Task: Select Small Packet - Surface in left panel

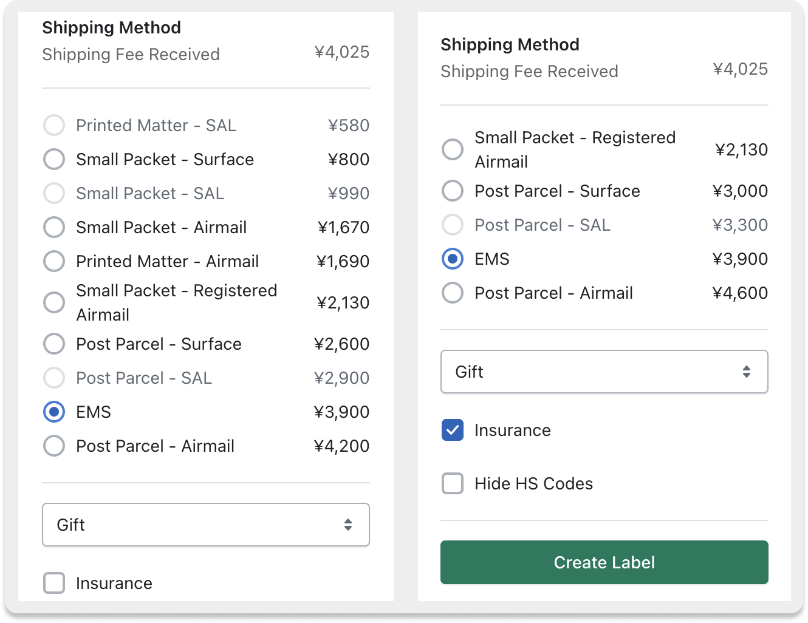Action: click(x=54, y=160)
